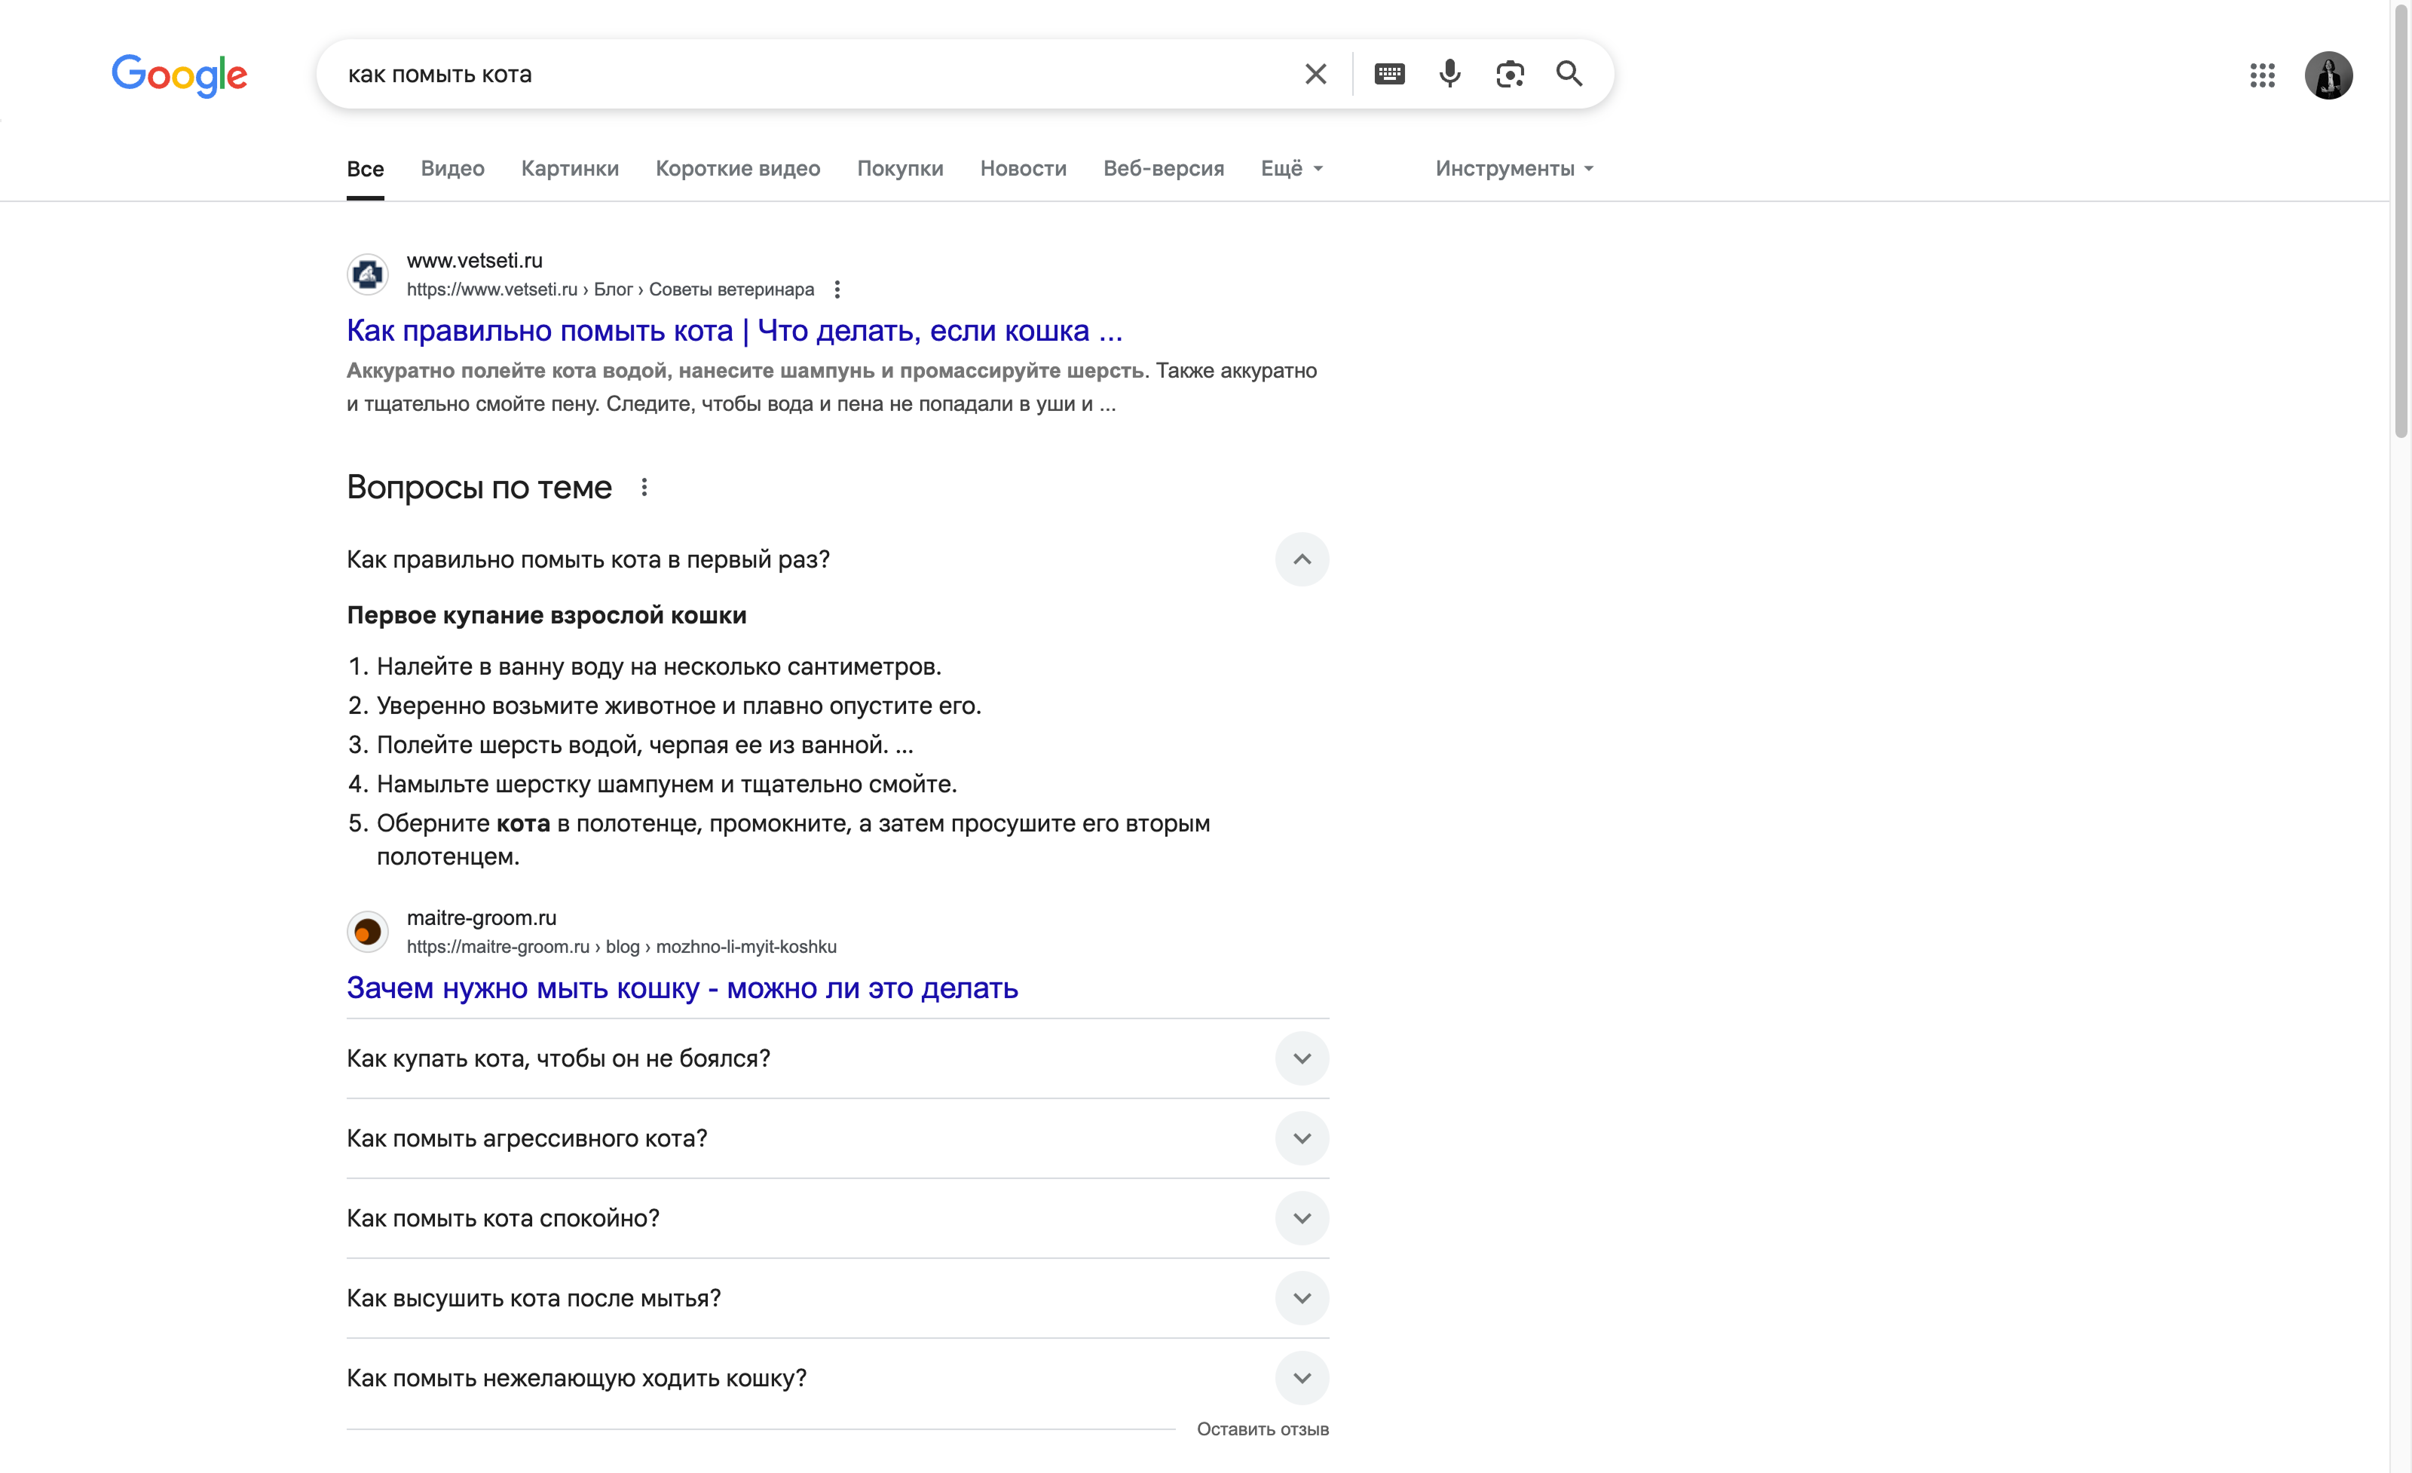Select the Все tab
The height and width of the screenshot is (1473, 2412).
point(365,168)
